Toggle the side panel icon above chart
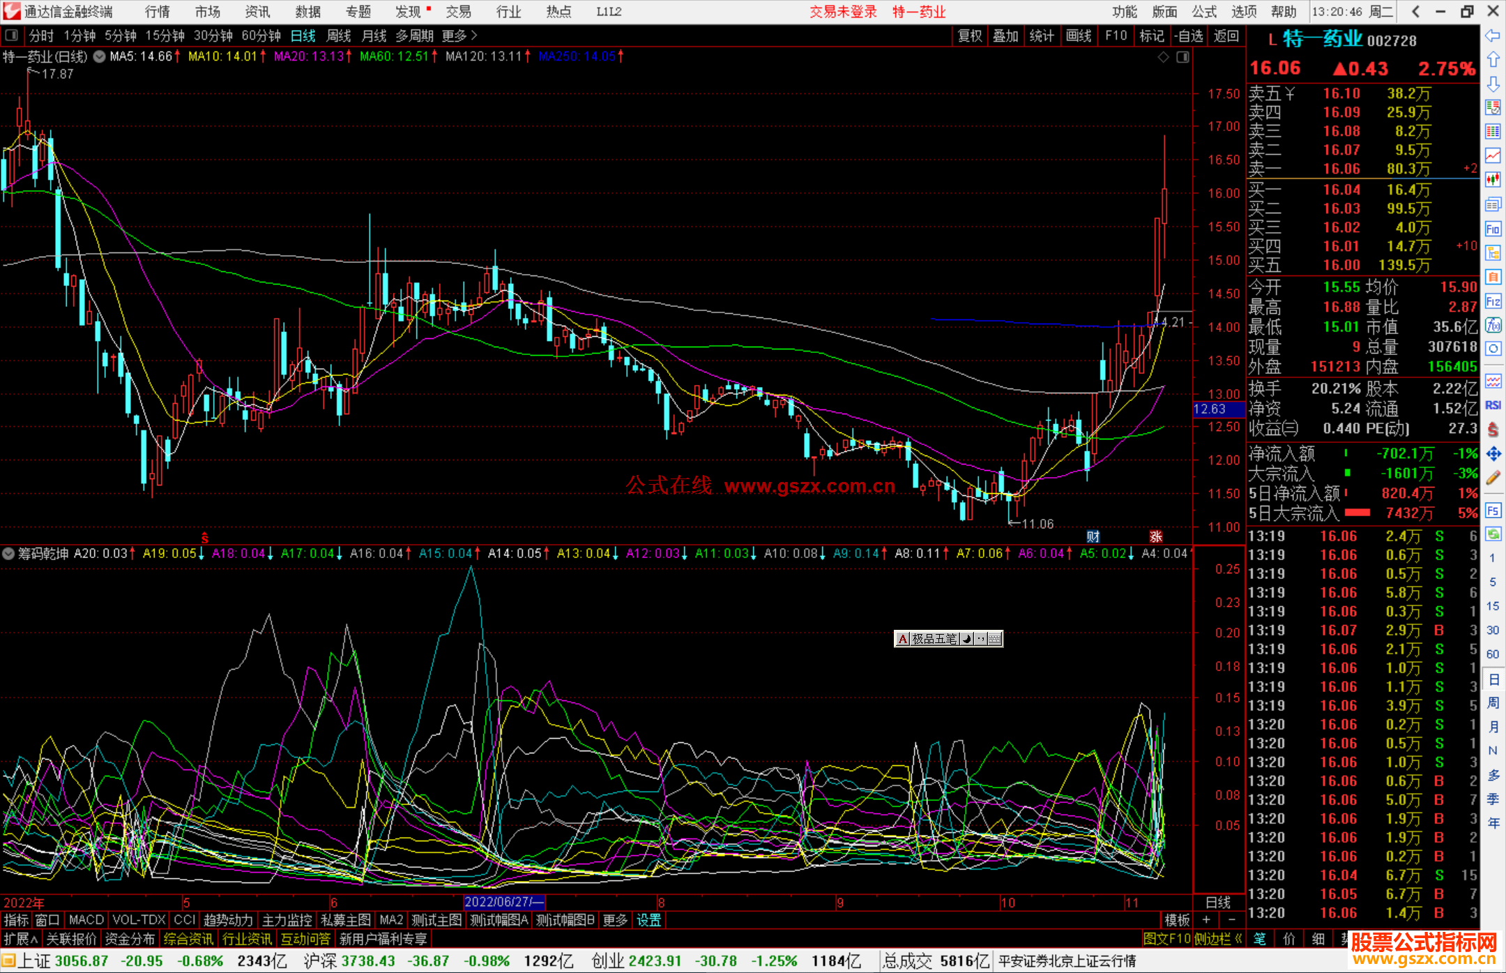The width and height of the screenshot is (1506, 973). coord(1182,57)
